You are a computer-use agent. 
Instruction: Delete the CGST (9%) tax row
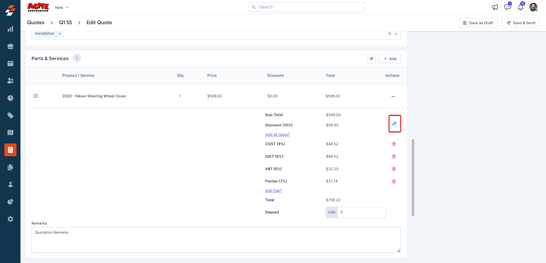(x=394, y=144)
